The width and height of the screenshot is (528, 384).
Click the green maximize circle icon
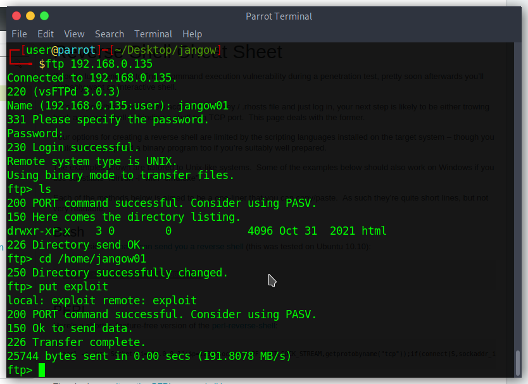tap(44, 16)
